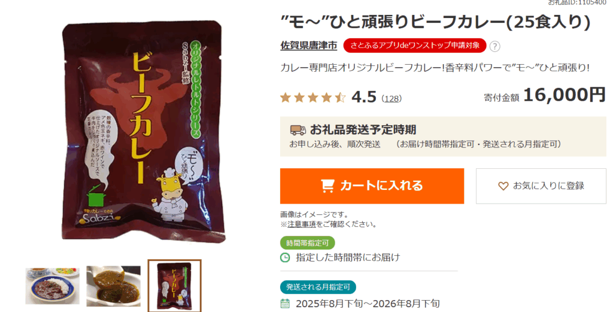Select the curry sauce bowl thumbnail
This screenshot has height=312, width=613.
click(113, 286)
